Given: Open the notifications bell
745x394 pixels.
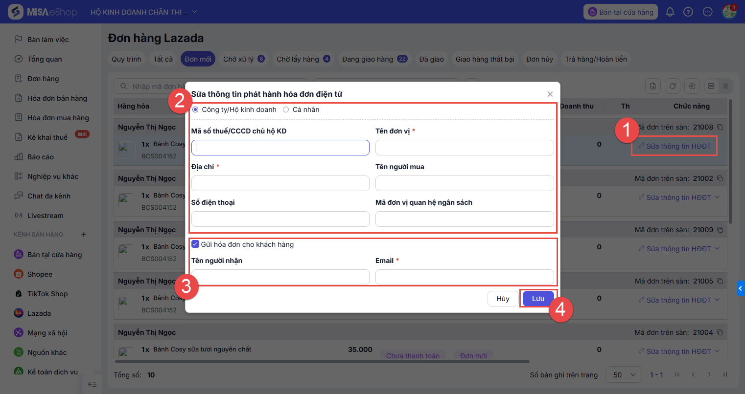Looking at the screenshot, I should (x=670, y=12).
